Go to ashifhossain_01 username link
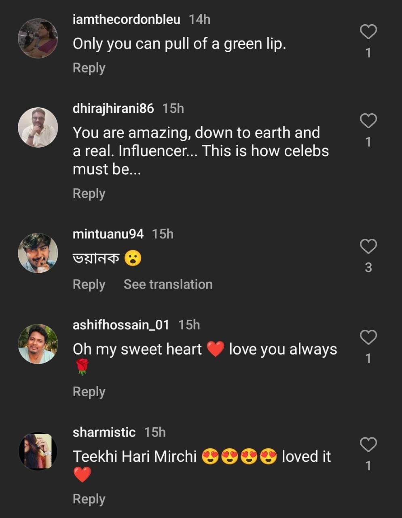The image size is (402, 518). [x=121, y=325]
